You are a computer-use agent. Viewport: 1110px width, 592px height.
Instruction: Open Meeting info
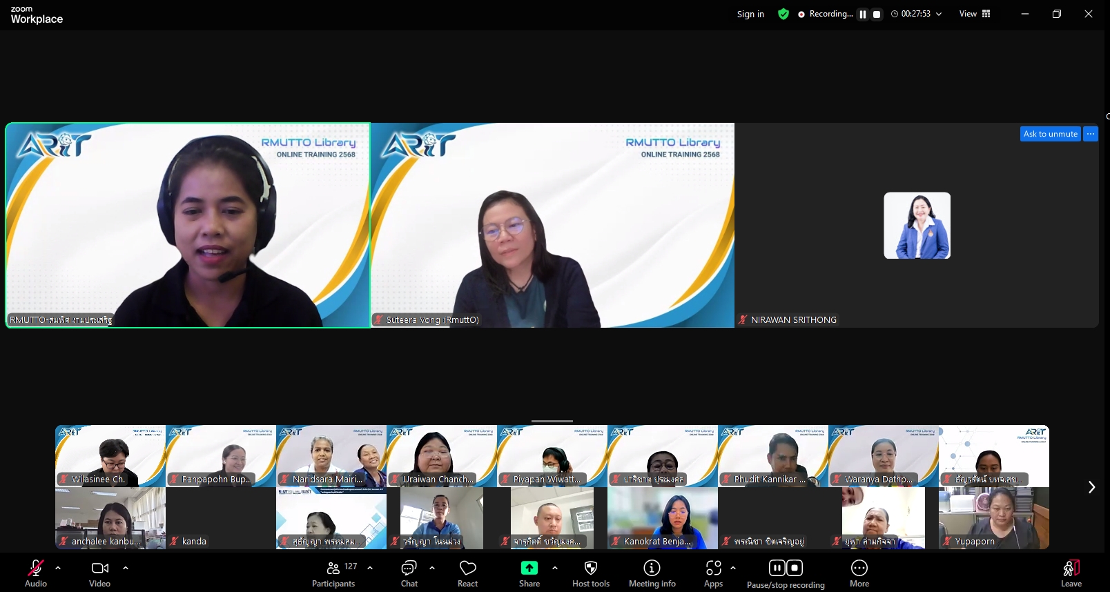(652, 573)
